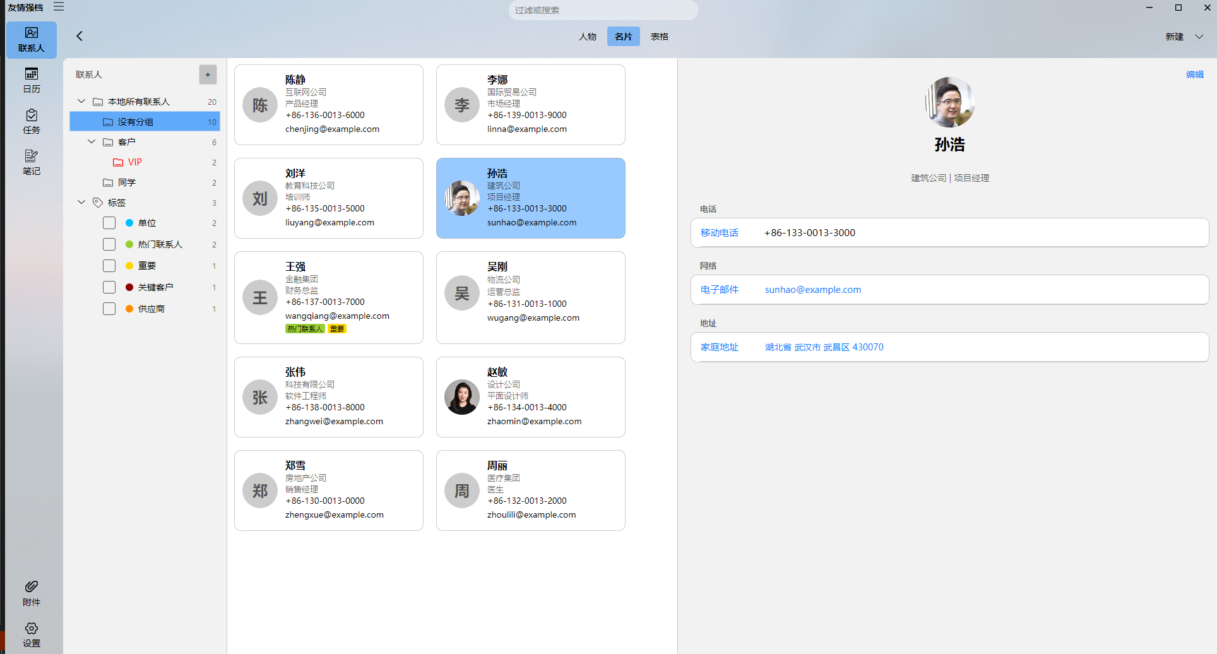Image resolution: width=1217 pixels, height=654 pixels.
Task: Tick the 热门联系人 tag checkbox
Action: 109,244
